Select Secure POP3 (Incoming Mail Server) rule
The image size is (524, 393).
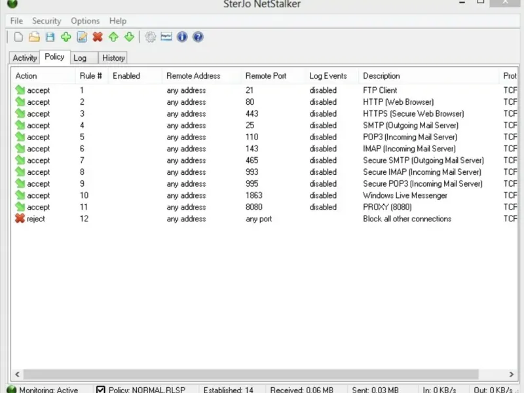pyautogui.click(x=422, y=184)
